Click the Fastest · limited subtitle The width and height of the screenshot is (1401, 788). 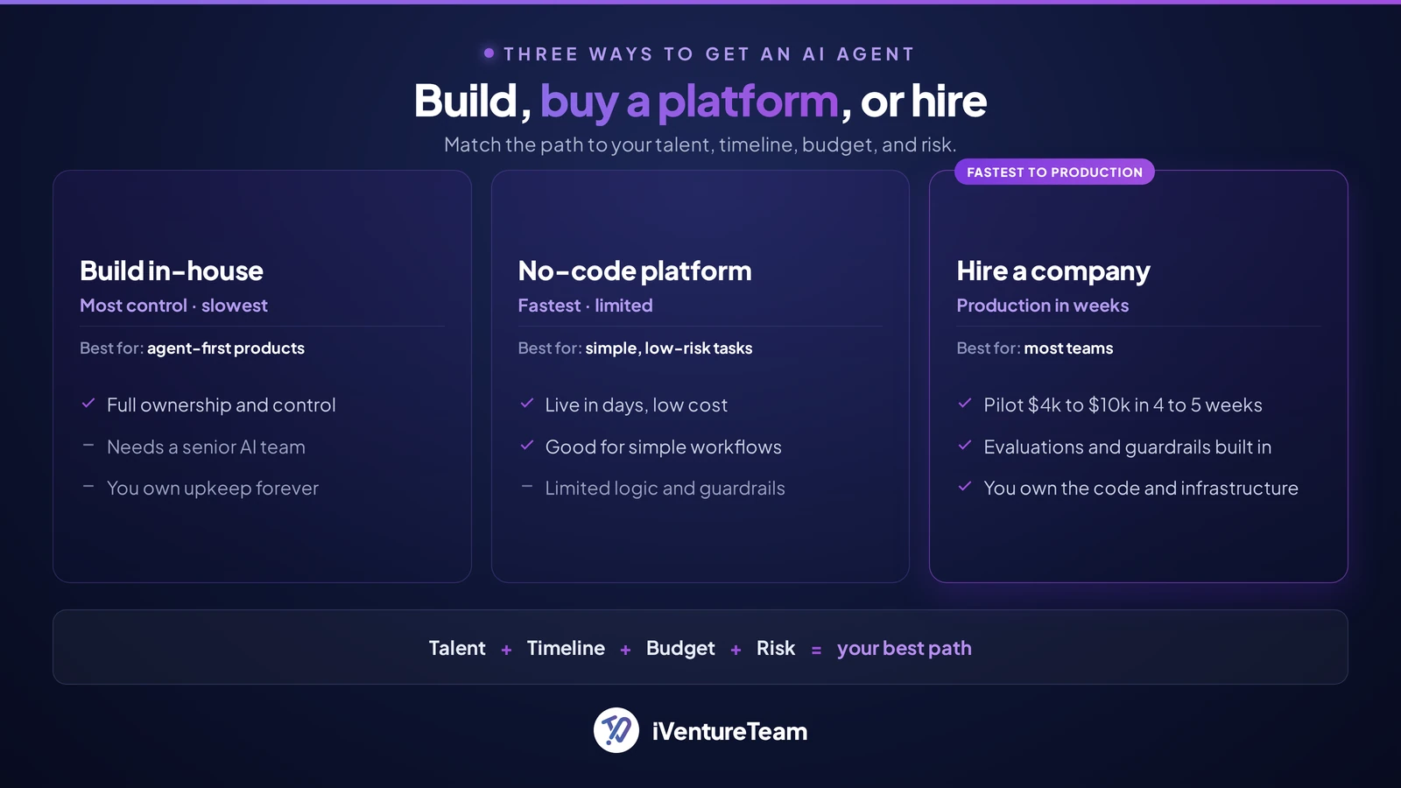point(585,306)
